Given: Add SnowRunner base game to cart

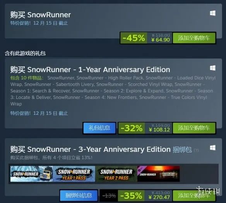Looking at the screenshot, I should click(194, 38).
